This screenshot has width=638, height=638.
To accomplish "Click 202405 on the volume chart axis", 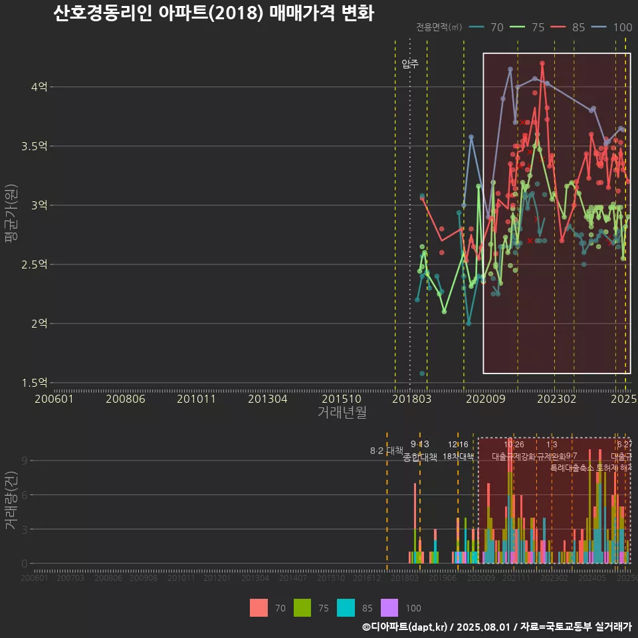I will tap(592, 578).
